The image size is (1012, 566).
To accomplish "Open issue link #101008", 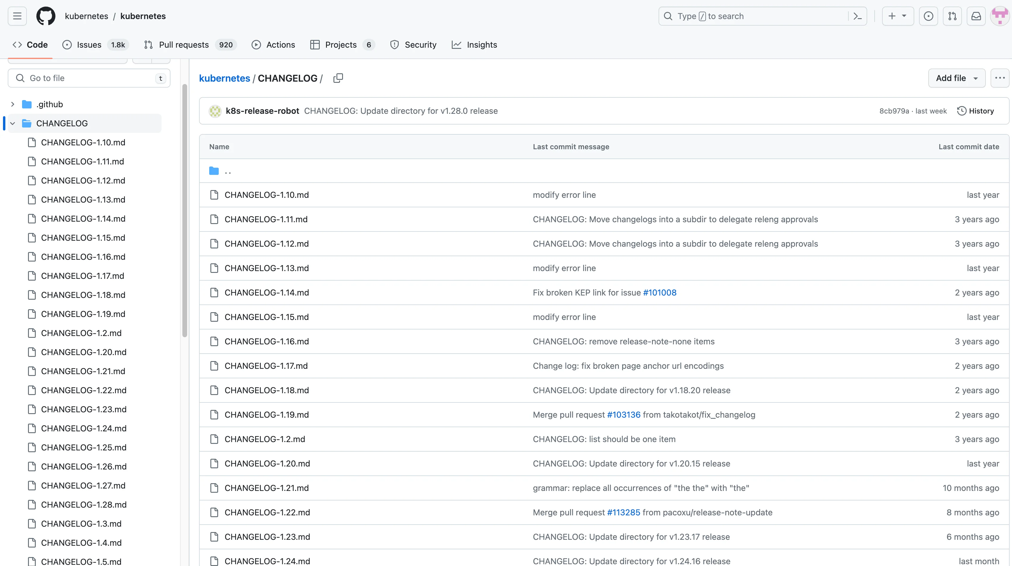I will coord(659,293).
